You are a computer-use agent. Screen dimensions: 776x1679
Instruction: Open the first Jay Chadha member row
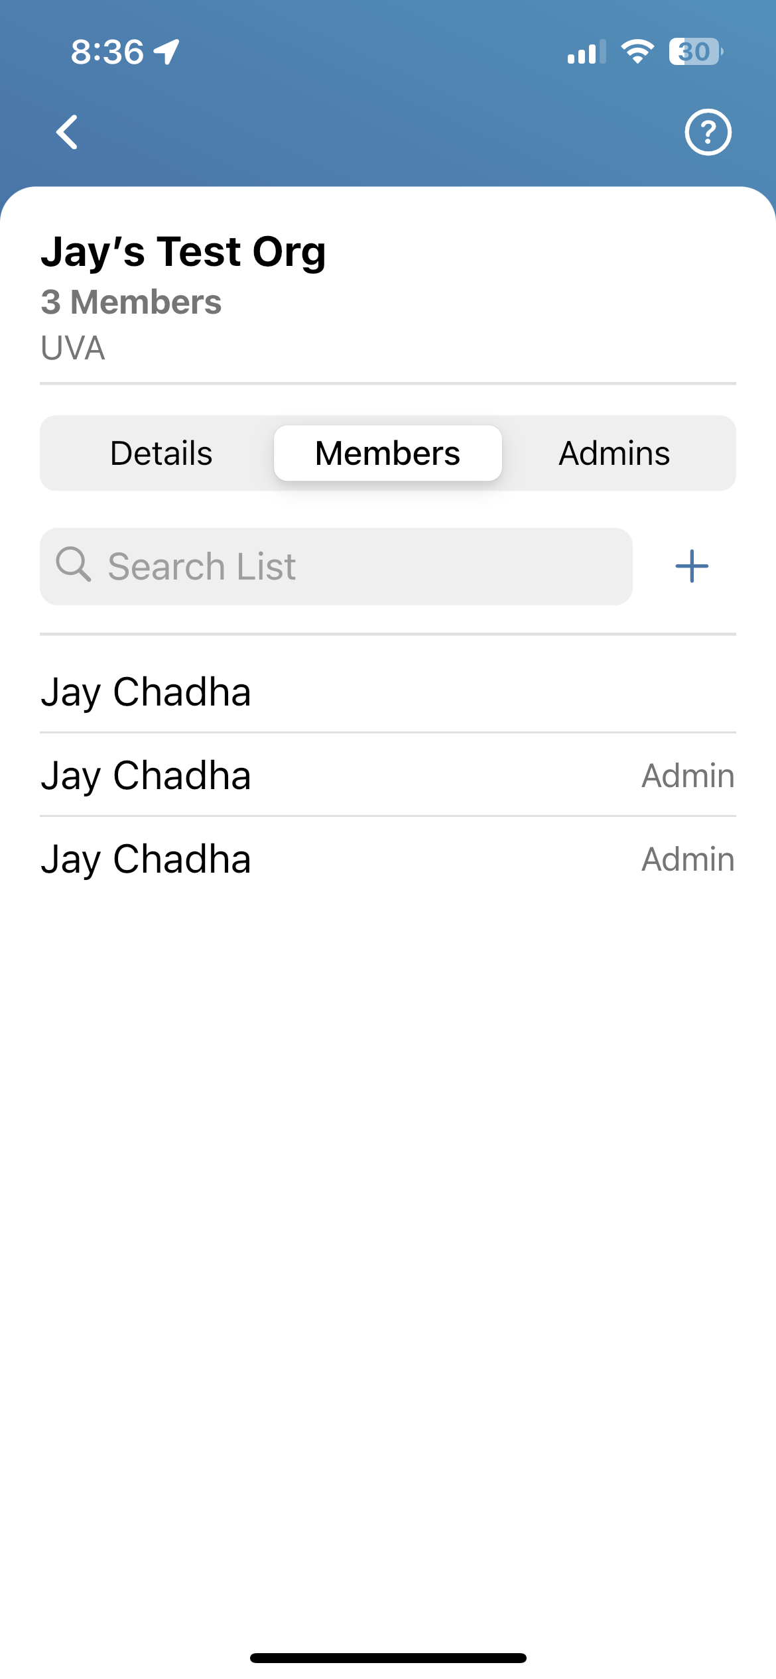[x=388, y=692]
